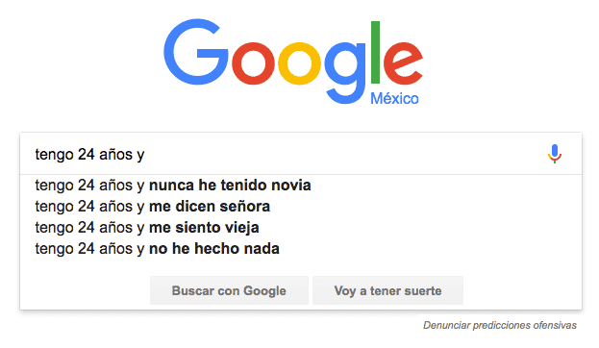Click the Buscar con Google button
Image resolution: width=599 pixels, height=348 pixels.
pos(229,290)
